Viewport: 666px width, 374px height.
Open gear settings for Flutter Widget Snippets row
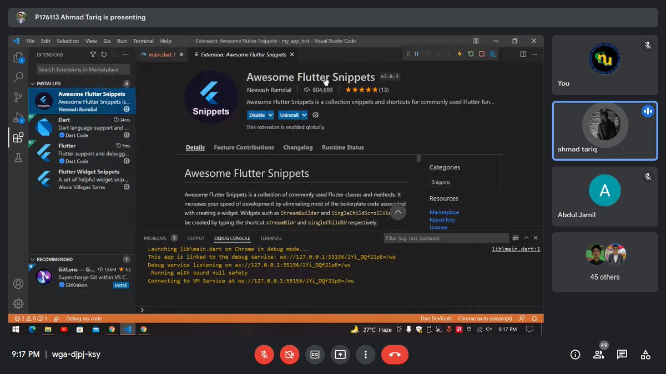click(127, 187)
